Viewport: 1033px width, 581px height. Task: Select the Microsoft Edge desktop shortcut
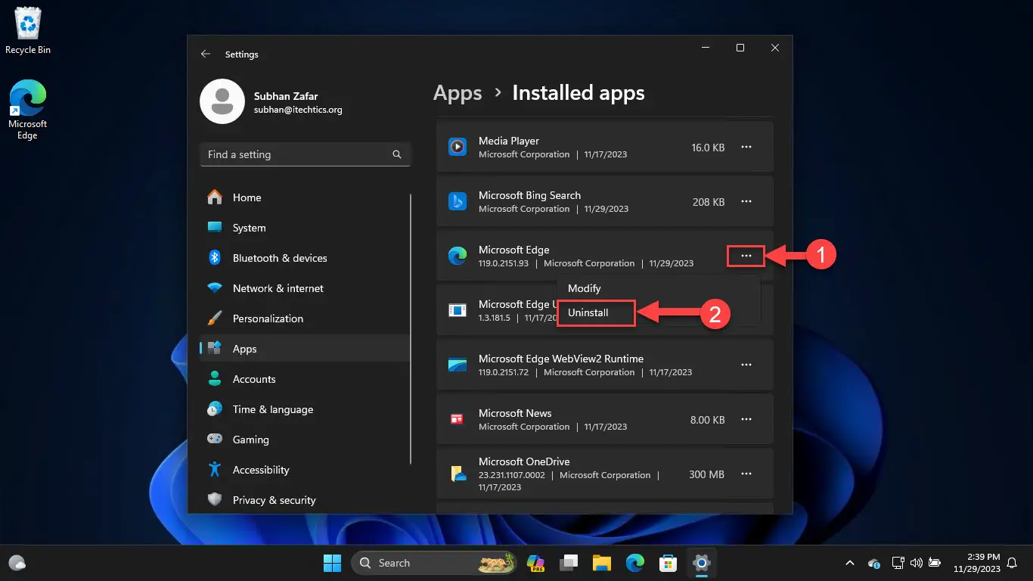tap(28, 110)
